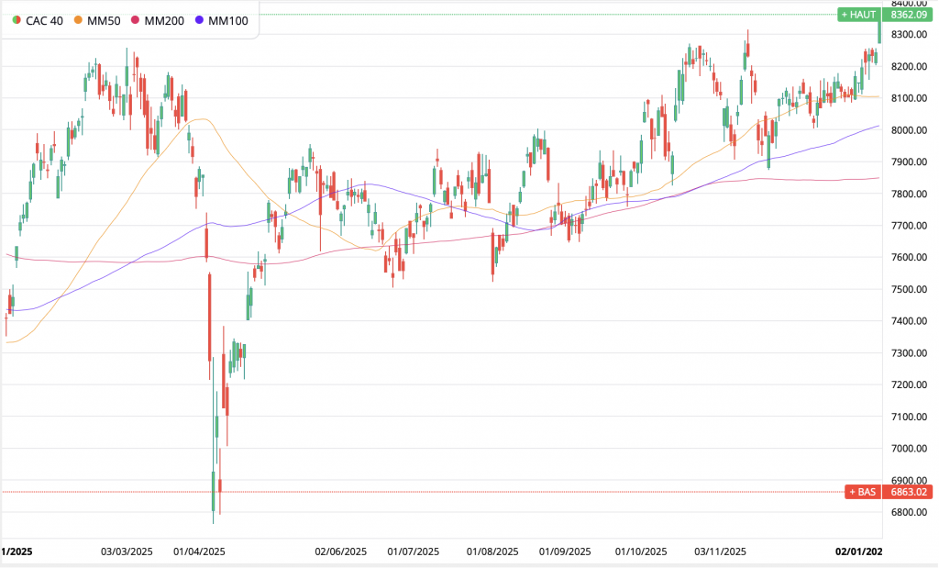Select the 02/06/2025 date on axis
Image resolution: width=939 pixels, height=568 pixels.
tap(341, 552)
